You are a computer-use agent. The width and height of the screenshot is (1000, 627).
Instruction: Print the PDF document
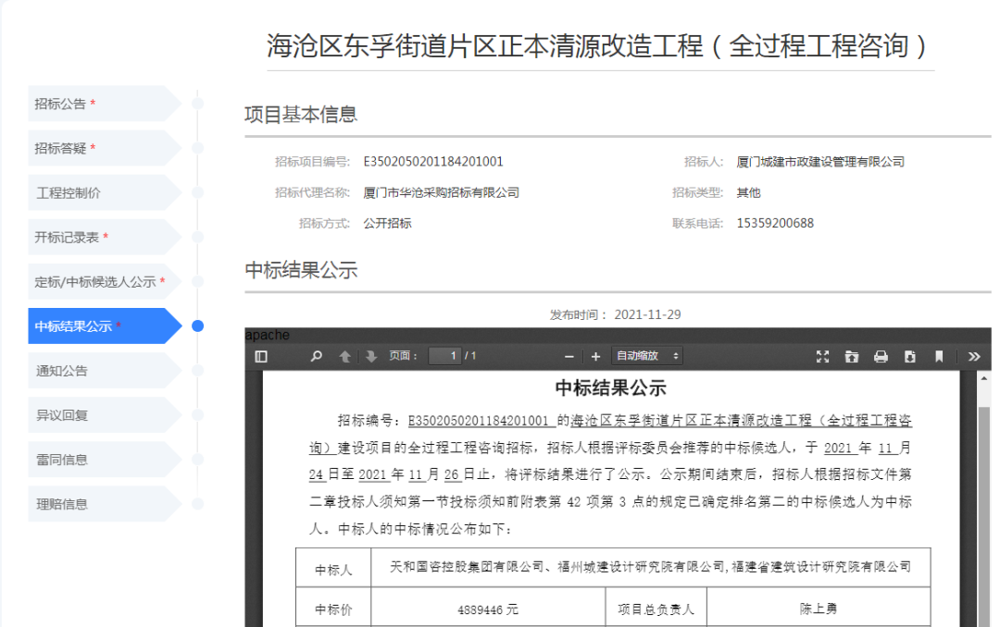(x=881, y=356)
